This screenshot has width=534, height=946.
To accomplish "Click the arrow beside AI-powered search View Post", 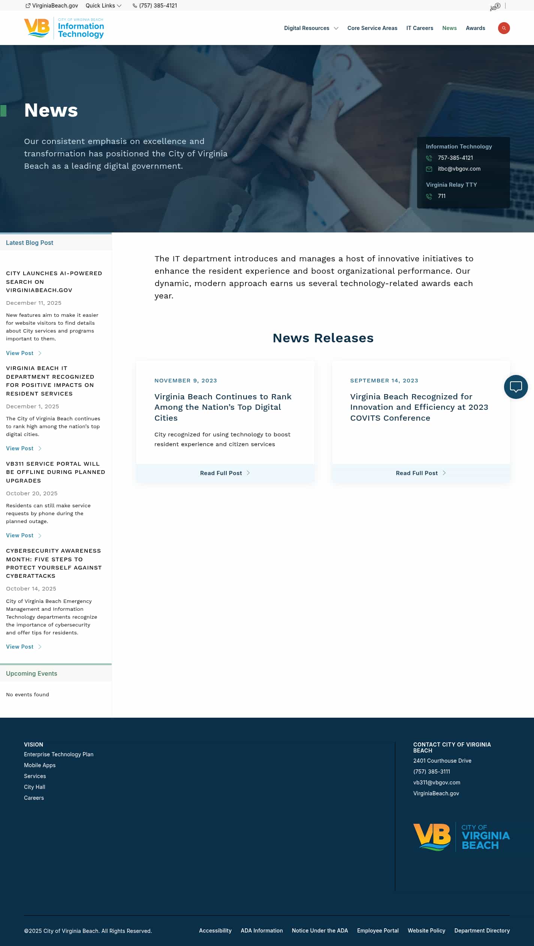I will tap(40, 353).
